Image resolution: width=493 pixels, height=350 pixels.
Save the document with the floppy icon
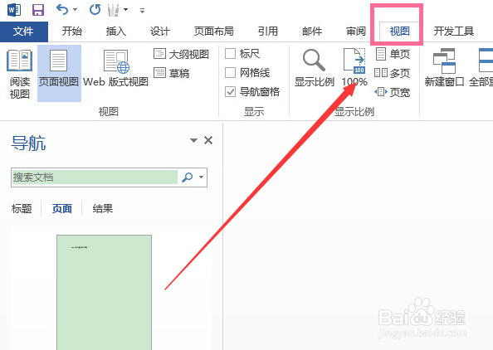click(38, 10)
